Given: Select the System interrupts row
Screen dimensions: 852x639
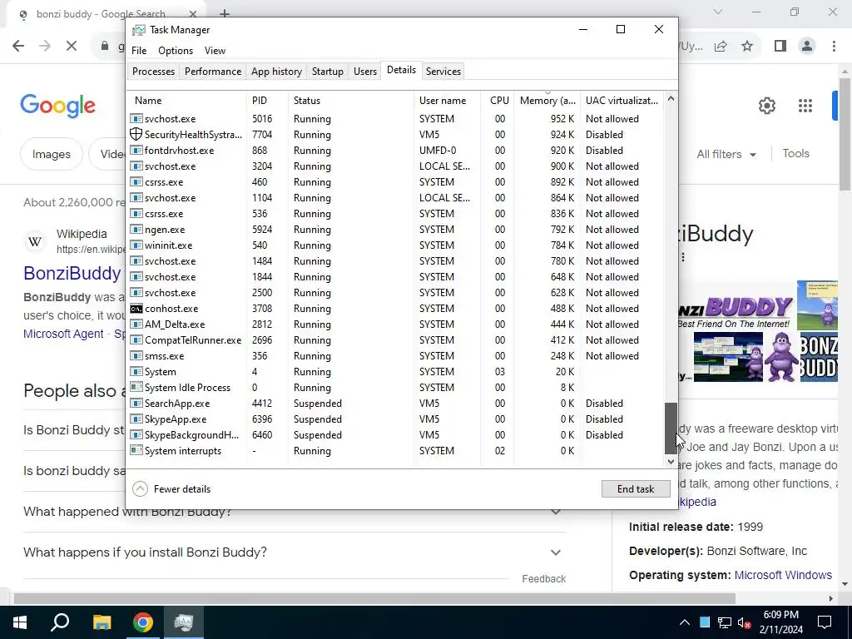Looking at the screenshot, I should coord(395,451).
